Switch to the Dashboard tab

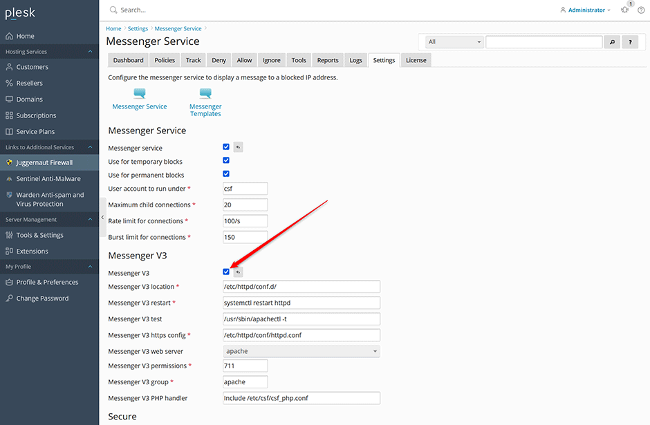tap(128, 60)
